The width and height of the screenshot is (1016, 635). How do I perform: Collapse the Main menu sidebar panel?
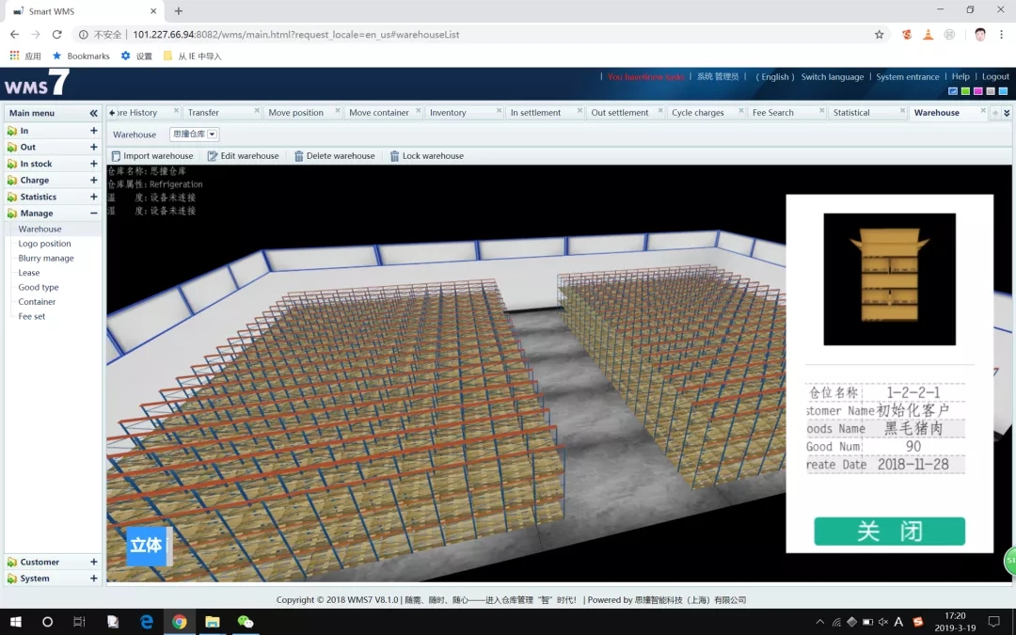[93, 113]
